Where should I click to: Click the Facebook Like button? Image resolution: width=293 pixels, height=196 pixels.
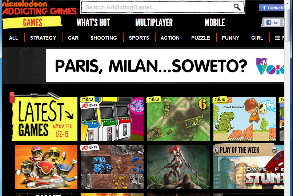click(x=272, y=23)
